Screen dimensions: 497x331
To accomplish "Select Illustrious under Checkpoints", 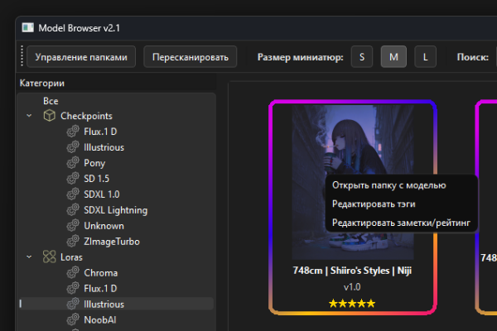I will 104,147.
